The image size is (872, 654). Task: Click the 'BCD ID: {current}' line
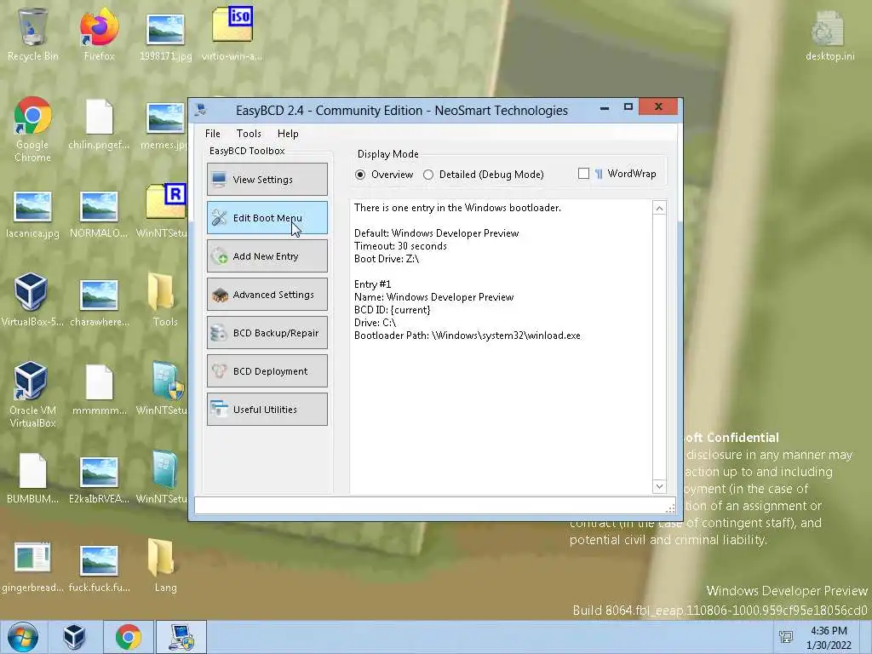392,310
